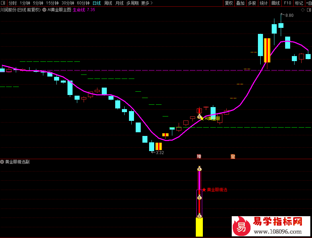
Task: Click the circle icon at the chart's top-right corner
Action: pos(308,10)
